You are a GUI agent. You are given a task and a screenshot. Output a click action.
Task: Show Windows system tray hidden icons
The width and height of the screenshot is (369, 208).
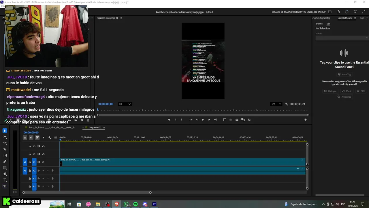coord(323,204)
